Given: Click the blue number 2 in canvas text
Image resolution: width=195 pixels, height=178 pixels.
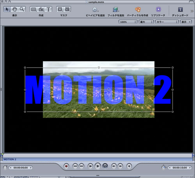Looking at the screenshot, I should [162, 90].
